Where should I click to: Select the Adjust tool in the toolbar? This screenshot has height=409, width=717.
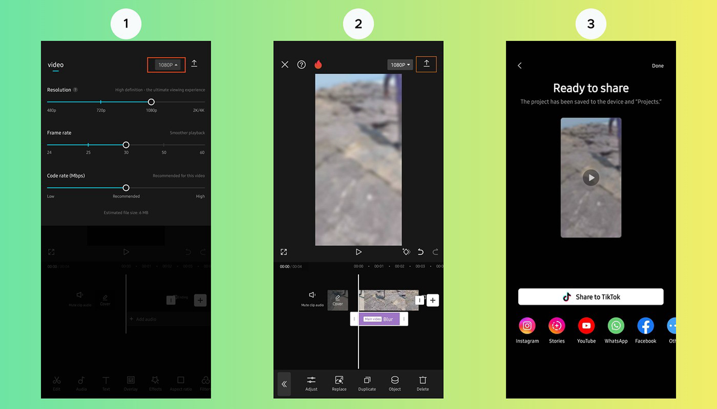(311, 383)
